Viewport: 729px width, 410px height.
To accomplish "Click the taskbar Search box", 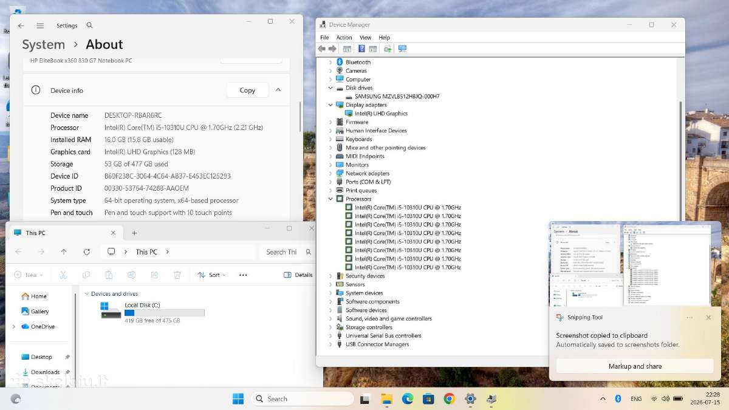I will pos(303,398).
